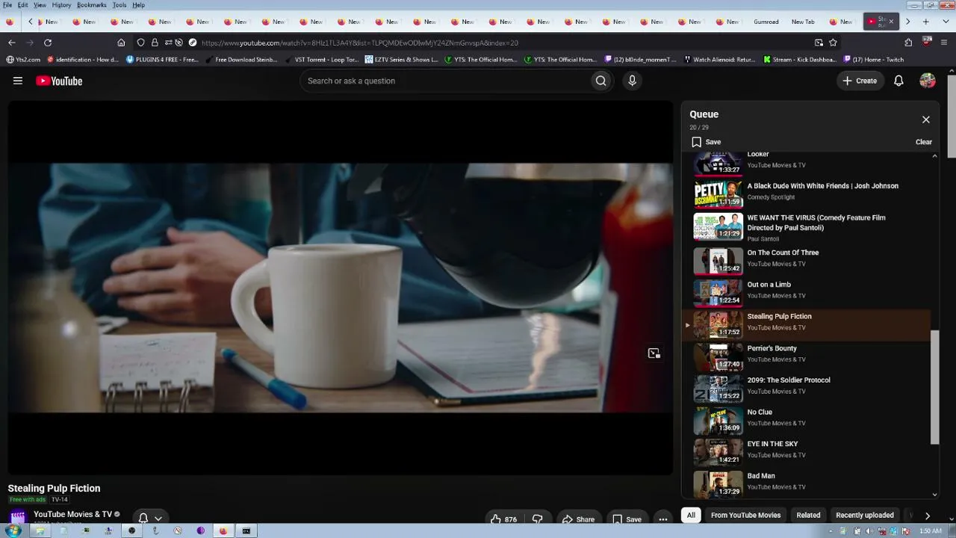
Task: Open more actions ellipsis under video
Action: [662, 519]
